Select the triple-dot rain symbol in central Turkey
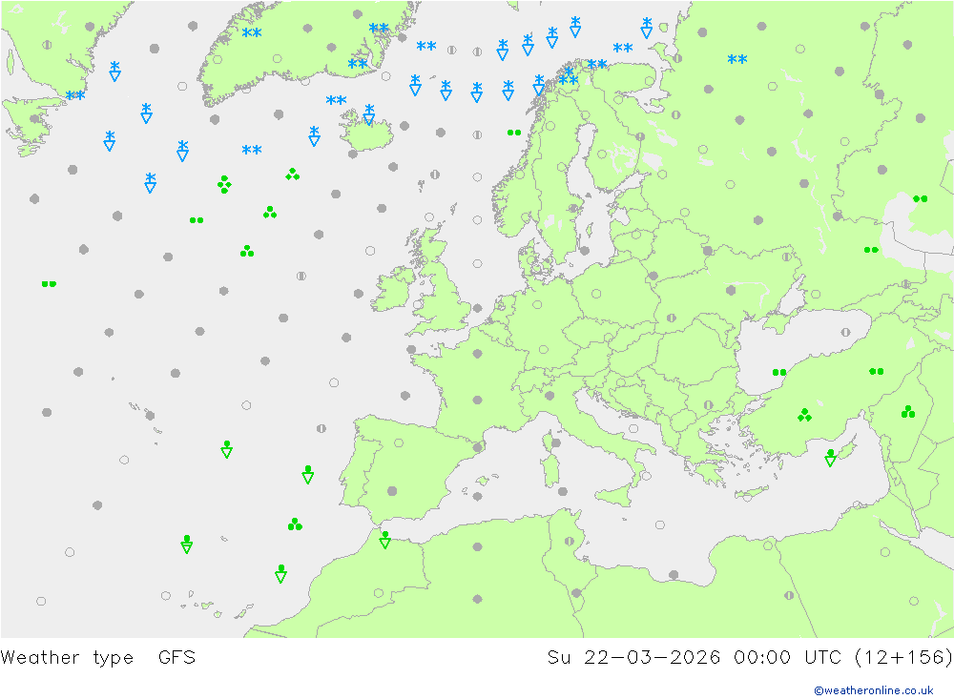The width and height of the screenshot is (954, 699). click(x=804, y=415)
